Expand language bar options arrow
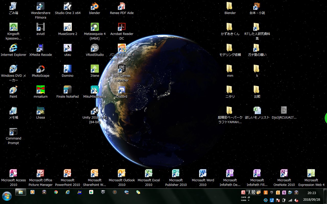The width and height of the screenshot is (327, 204). coord(249,200)
